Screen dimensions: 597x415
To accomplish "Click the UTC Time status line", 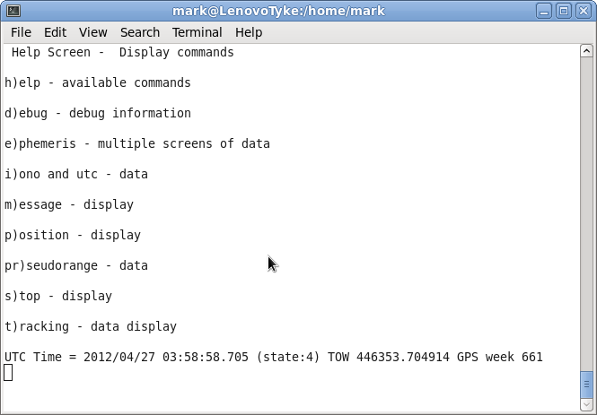I will 274,357.
